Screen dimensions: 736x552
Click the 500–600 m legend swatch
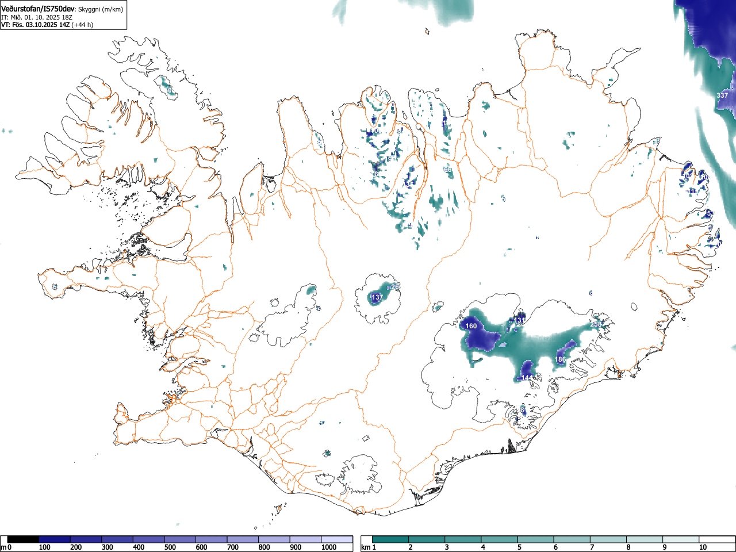pos(180,539)
